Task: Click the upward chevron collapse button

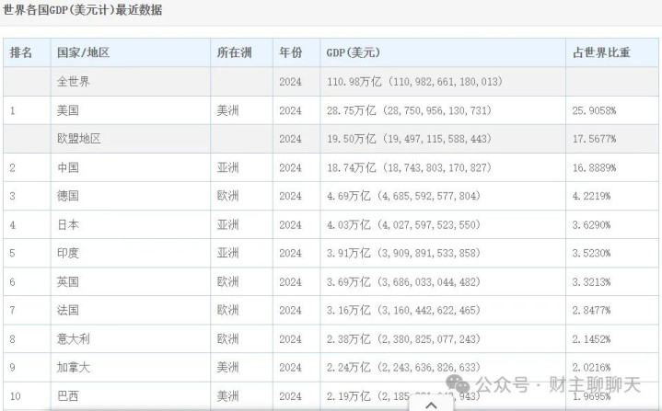Action: coord(431,405)
